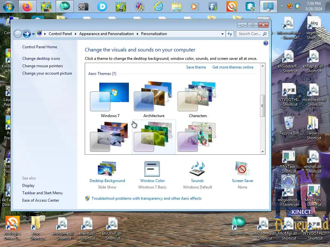Open Ease of Access Center link
Screen dimensions: 330x247
pos(41,200)
